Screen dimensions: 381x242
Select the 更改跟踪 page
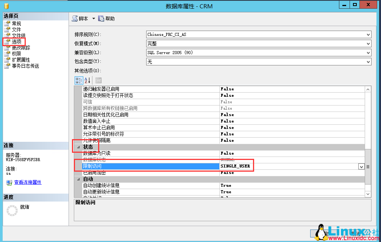pyautogui.click(x=18, y=47)
